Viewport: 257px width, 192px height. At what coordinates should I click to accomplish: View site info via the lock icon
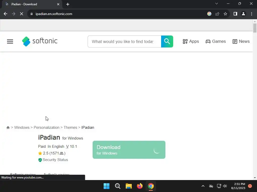coord(32,14)
